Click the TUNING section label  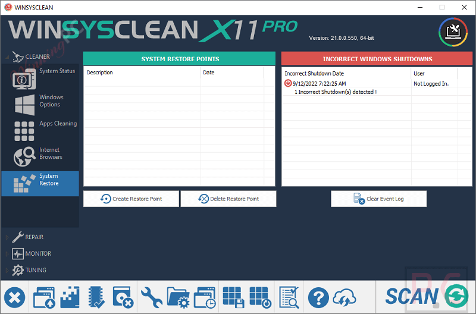coord(36,270)
